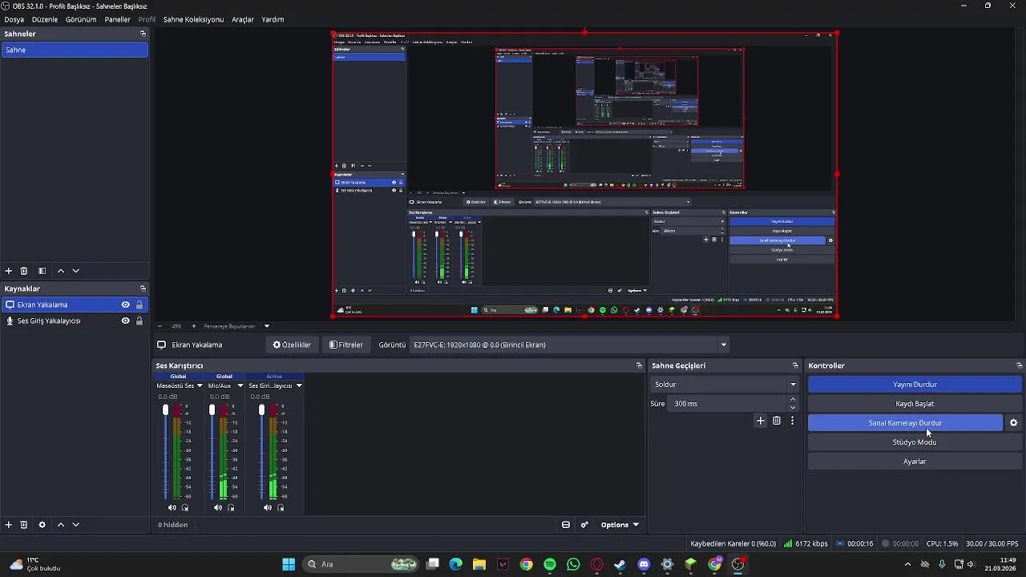Open scene filters icon in the Sahneler toolbar
This screenshot has width=1026, height=577.
click(x=42, y=271)
